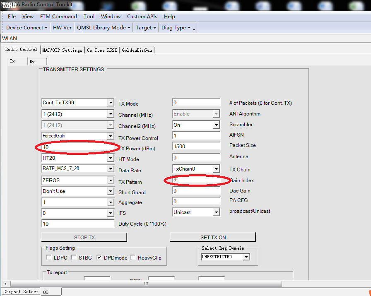Enable the HeavyClip checkbox
Image resolution: width=371 pixels, height=296 pixels.
[x=133, y=257]
